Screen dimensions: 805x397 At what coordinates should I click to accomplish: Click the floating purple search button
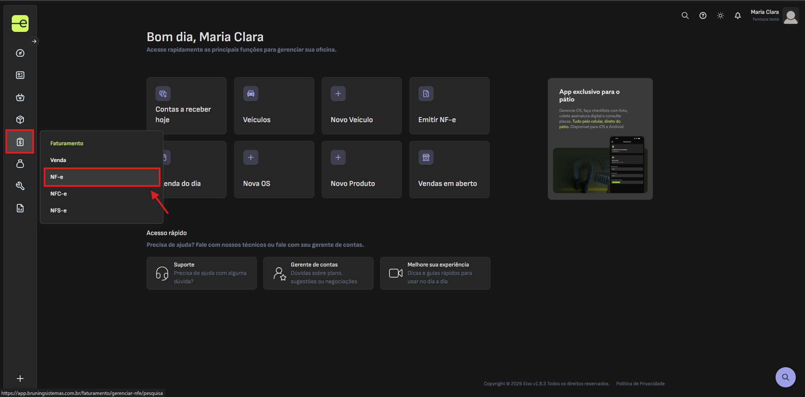pos(785,377)
